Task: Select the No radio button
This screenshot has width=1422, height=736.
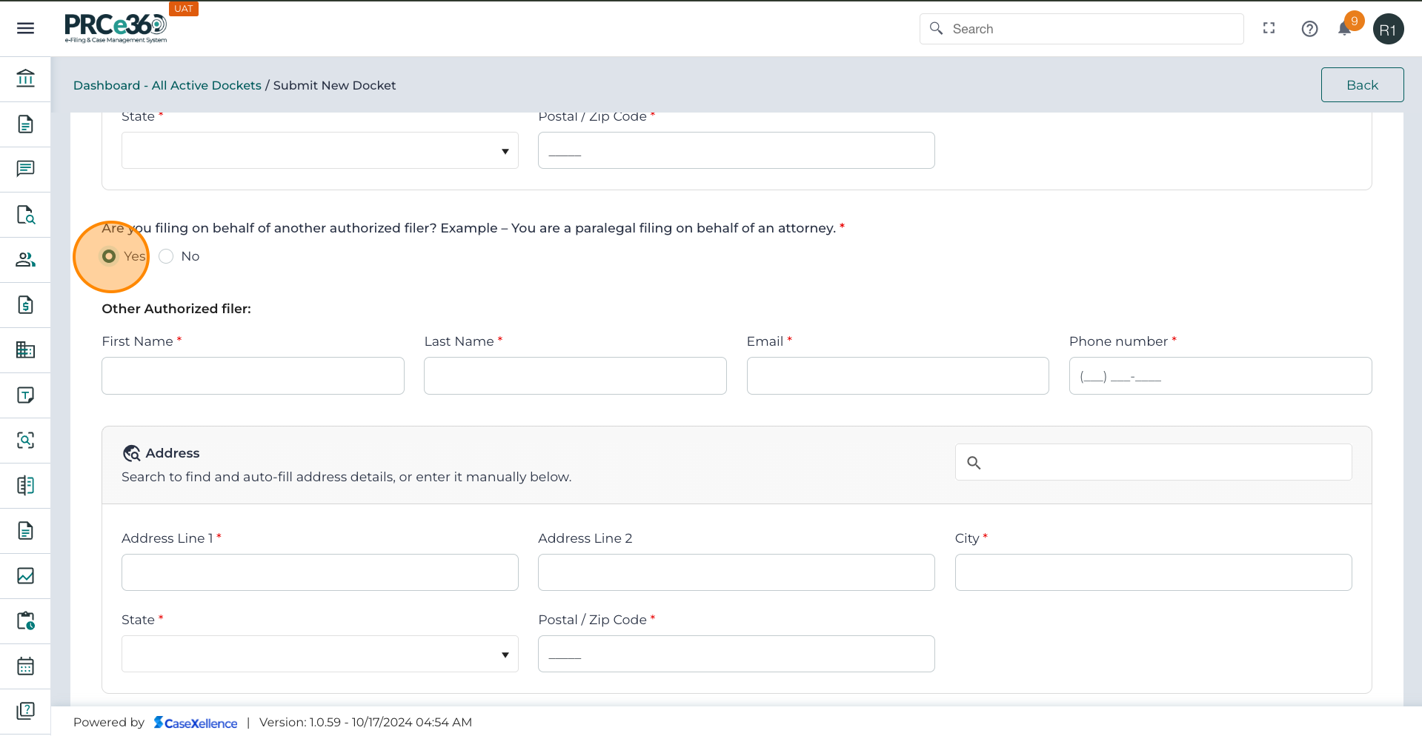Action: (x=166, y=256)
